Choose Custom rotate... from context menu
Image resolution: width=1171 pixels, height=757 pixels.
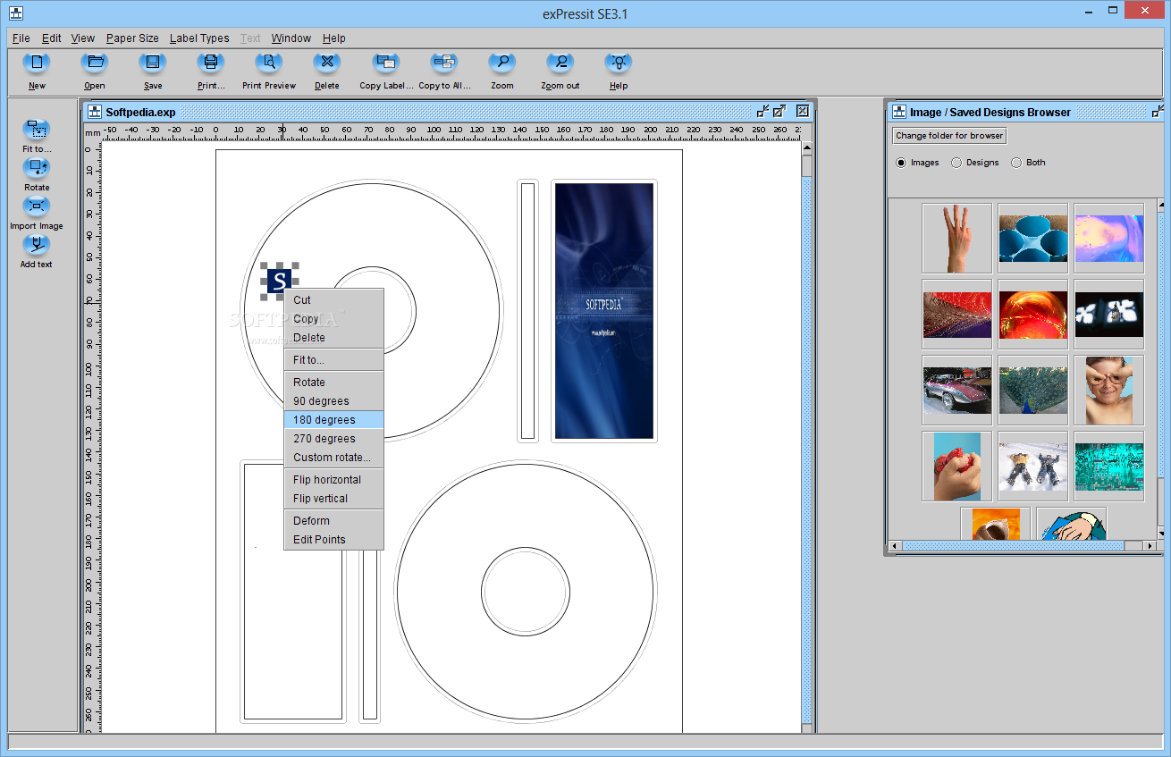click(333, 458)
